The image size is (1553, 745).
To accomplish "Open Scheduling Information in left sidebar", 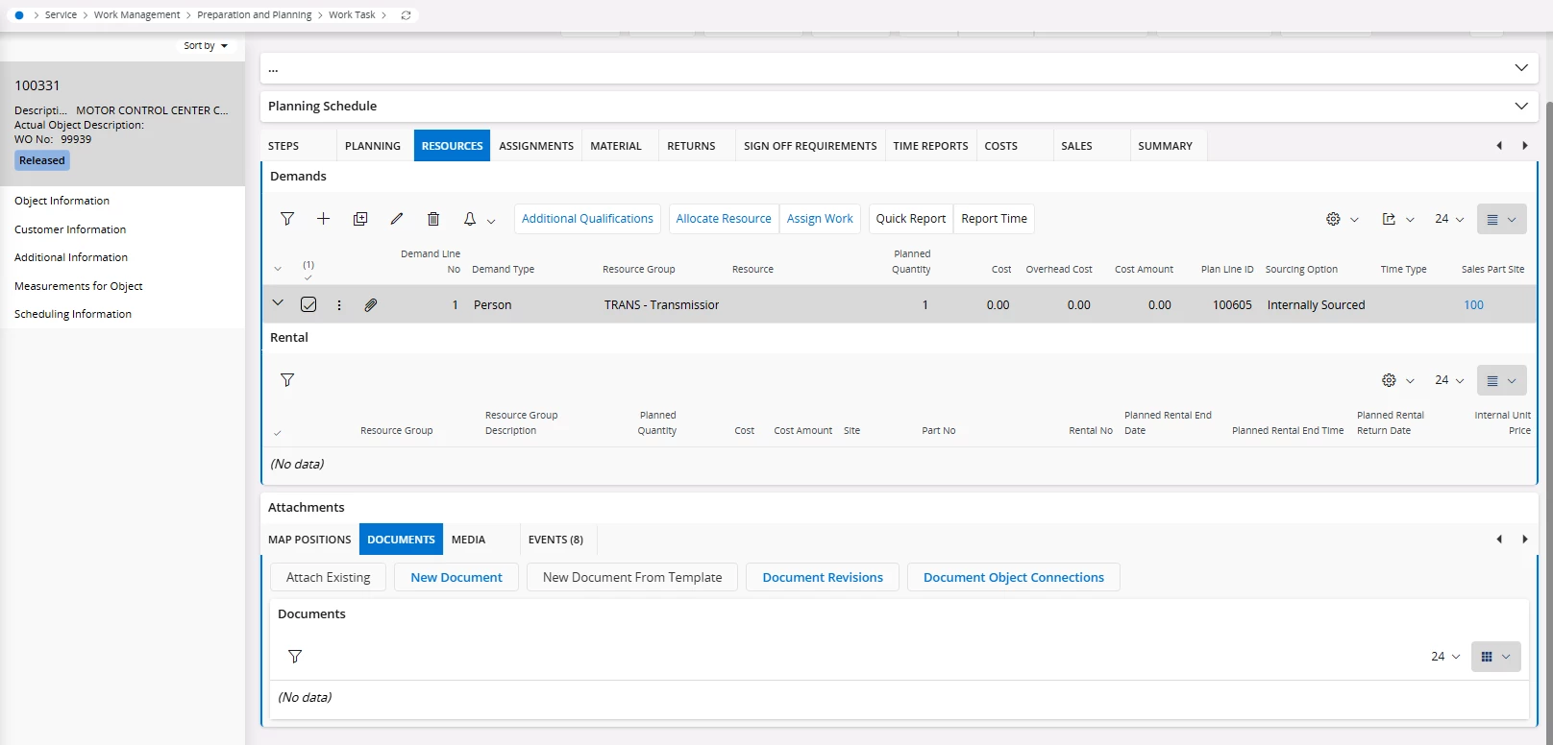I will [73, 314].
